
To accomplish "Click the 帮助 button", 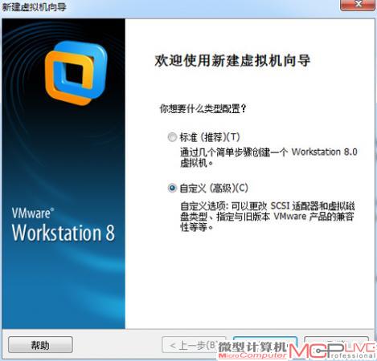I will [40, 345].
